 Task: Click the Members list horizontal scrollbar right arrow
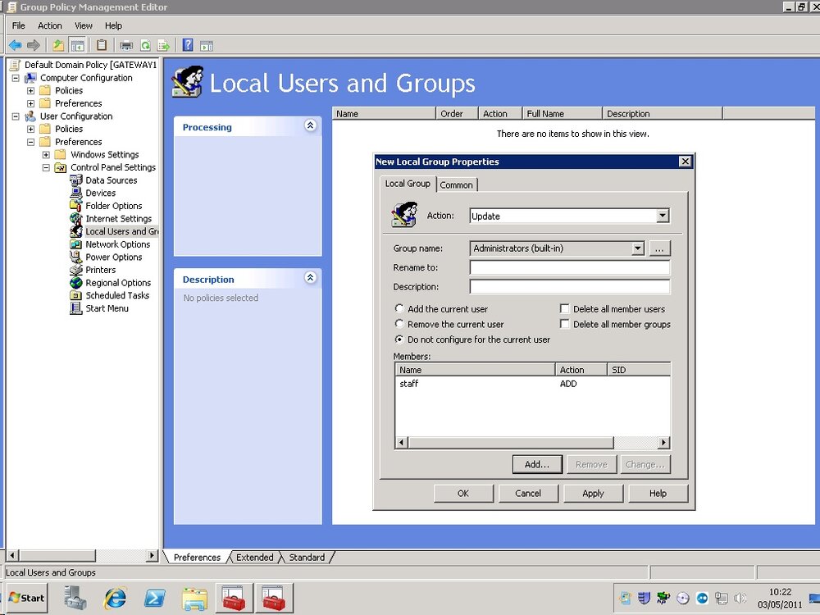click(663, 443)
